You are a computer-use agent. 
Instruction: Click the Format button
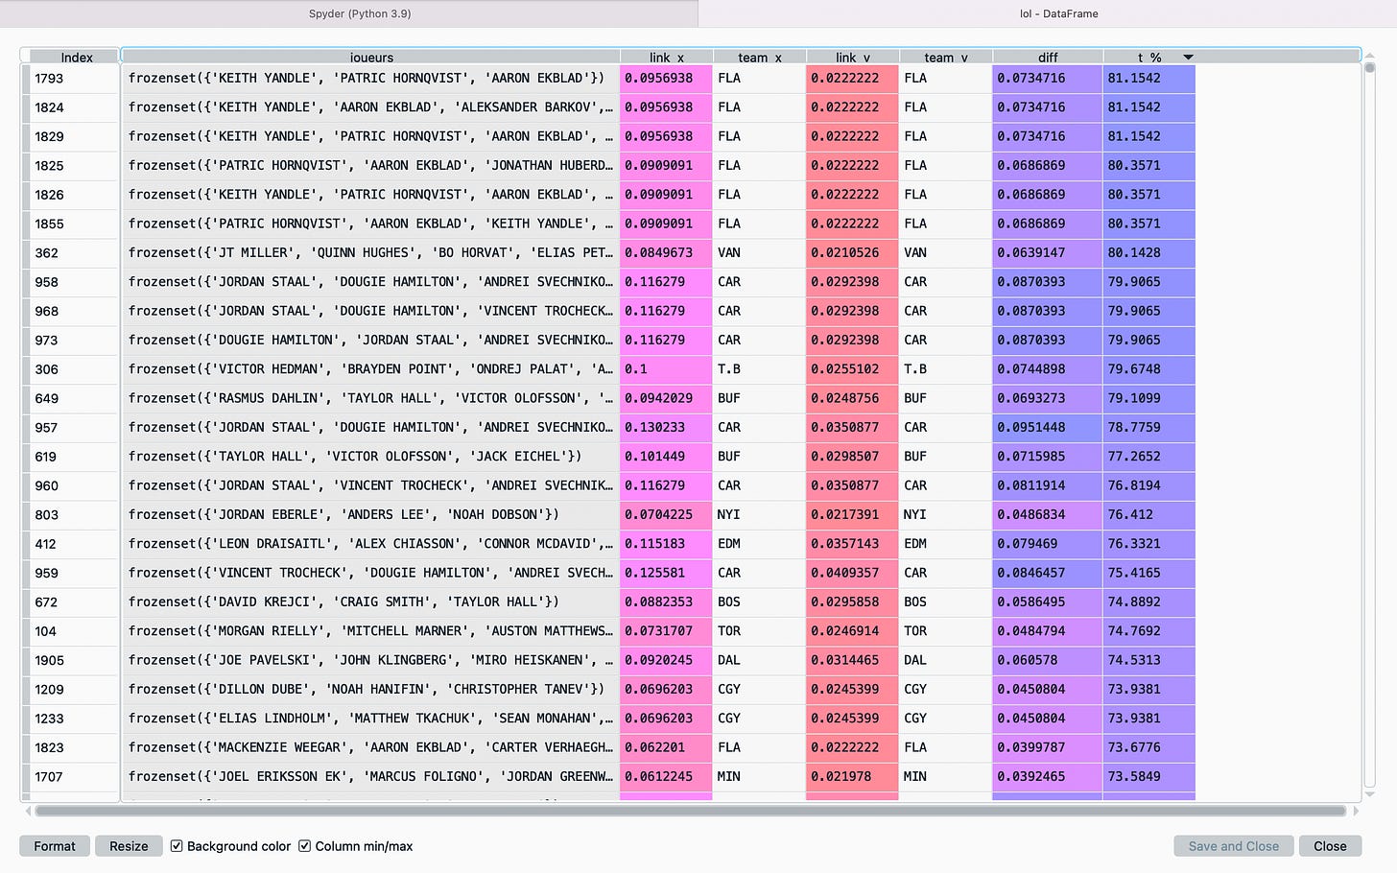click(55, 846)
